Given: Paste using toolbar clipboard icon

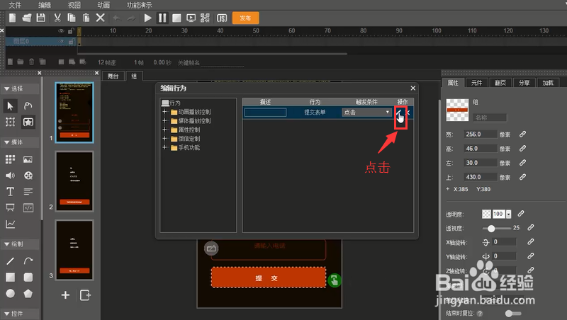Looking at the screenshot, I should pos(86,18).
